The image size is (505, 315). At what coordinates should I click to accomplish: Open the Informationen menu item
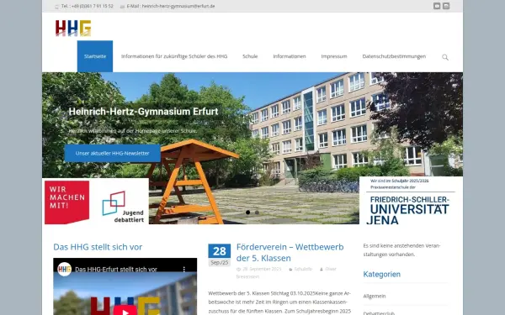tap(290, 56)
